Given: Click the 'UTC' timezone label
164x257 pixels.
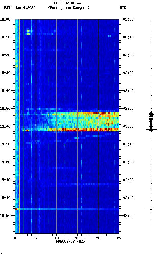Looking at the screenshot, I should pos(123,8).
